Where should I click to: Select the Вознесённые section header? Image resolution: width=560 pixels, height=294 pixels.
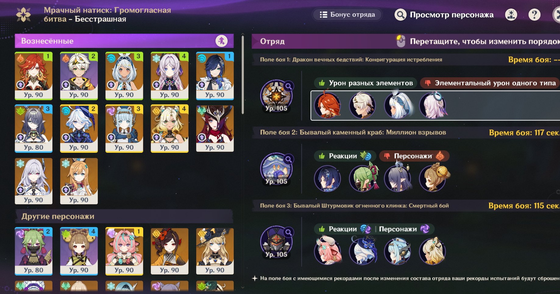(124, 41)
